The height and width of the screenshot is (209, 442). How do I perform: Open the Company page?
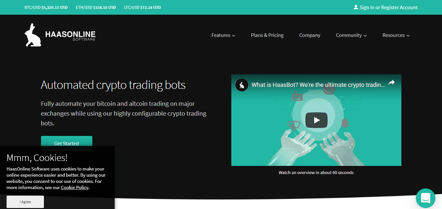click(x=310, y=35)
